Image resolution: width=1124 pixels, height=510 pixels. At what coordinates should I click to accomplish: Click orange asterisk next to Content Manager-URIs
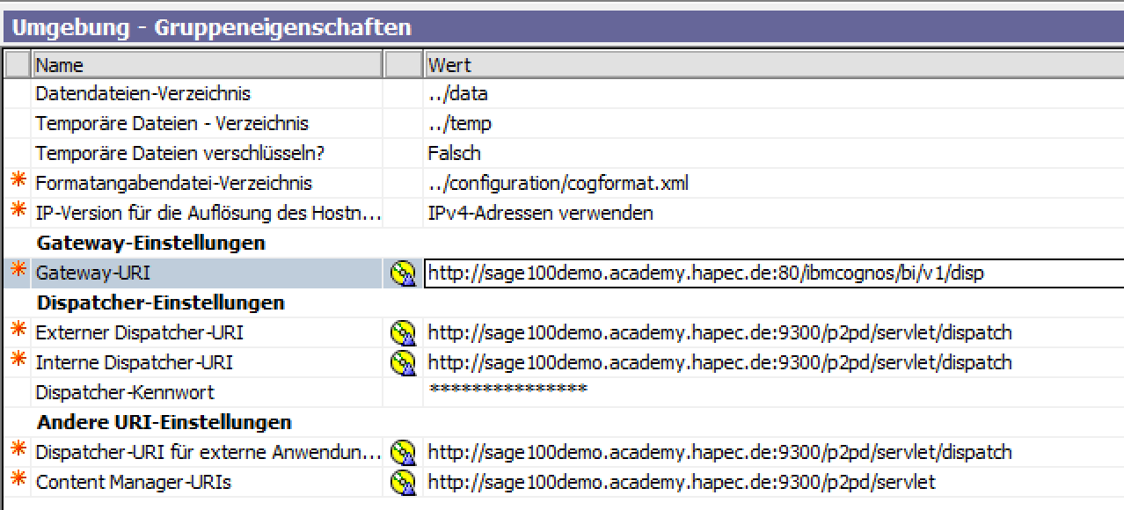18,482
